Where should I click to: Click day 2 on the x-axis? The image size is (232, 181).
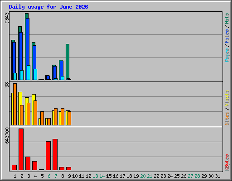[22, 176]
